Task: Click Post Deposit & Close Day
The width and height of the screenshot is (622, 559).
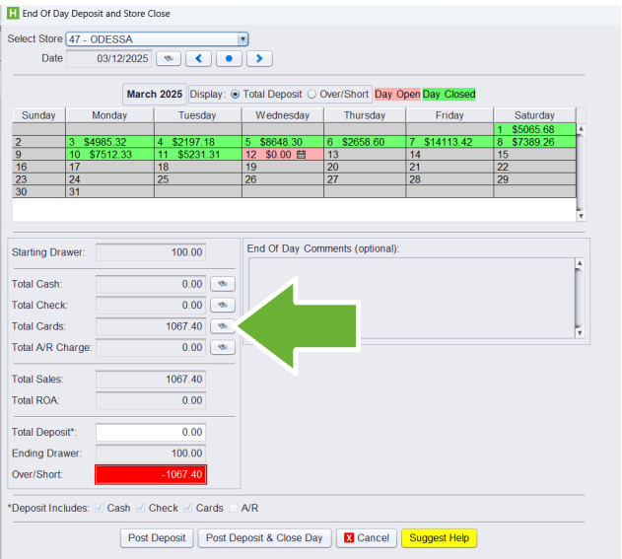Action: click(x=263, y=538)
